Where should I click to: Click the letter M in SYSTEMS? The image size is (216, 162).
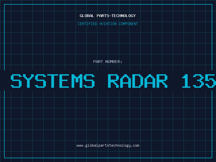[77, 81]
